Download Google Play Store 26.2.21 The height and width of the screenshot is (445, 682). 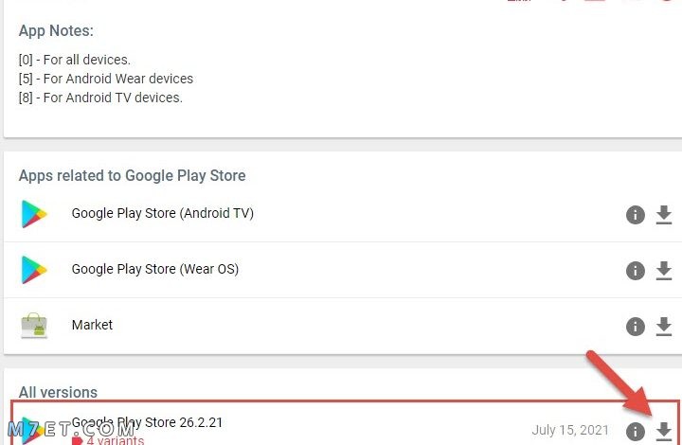coord(663,432)
